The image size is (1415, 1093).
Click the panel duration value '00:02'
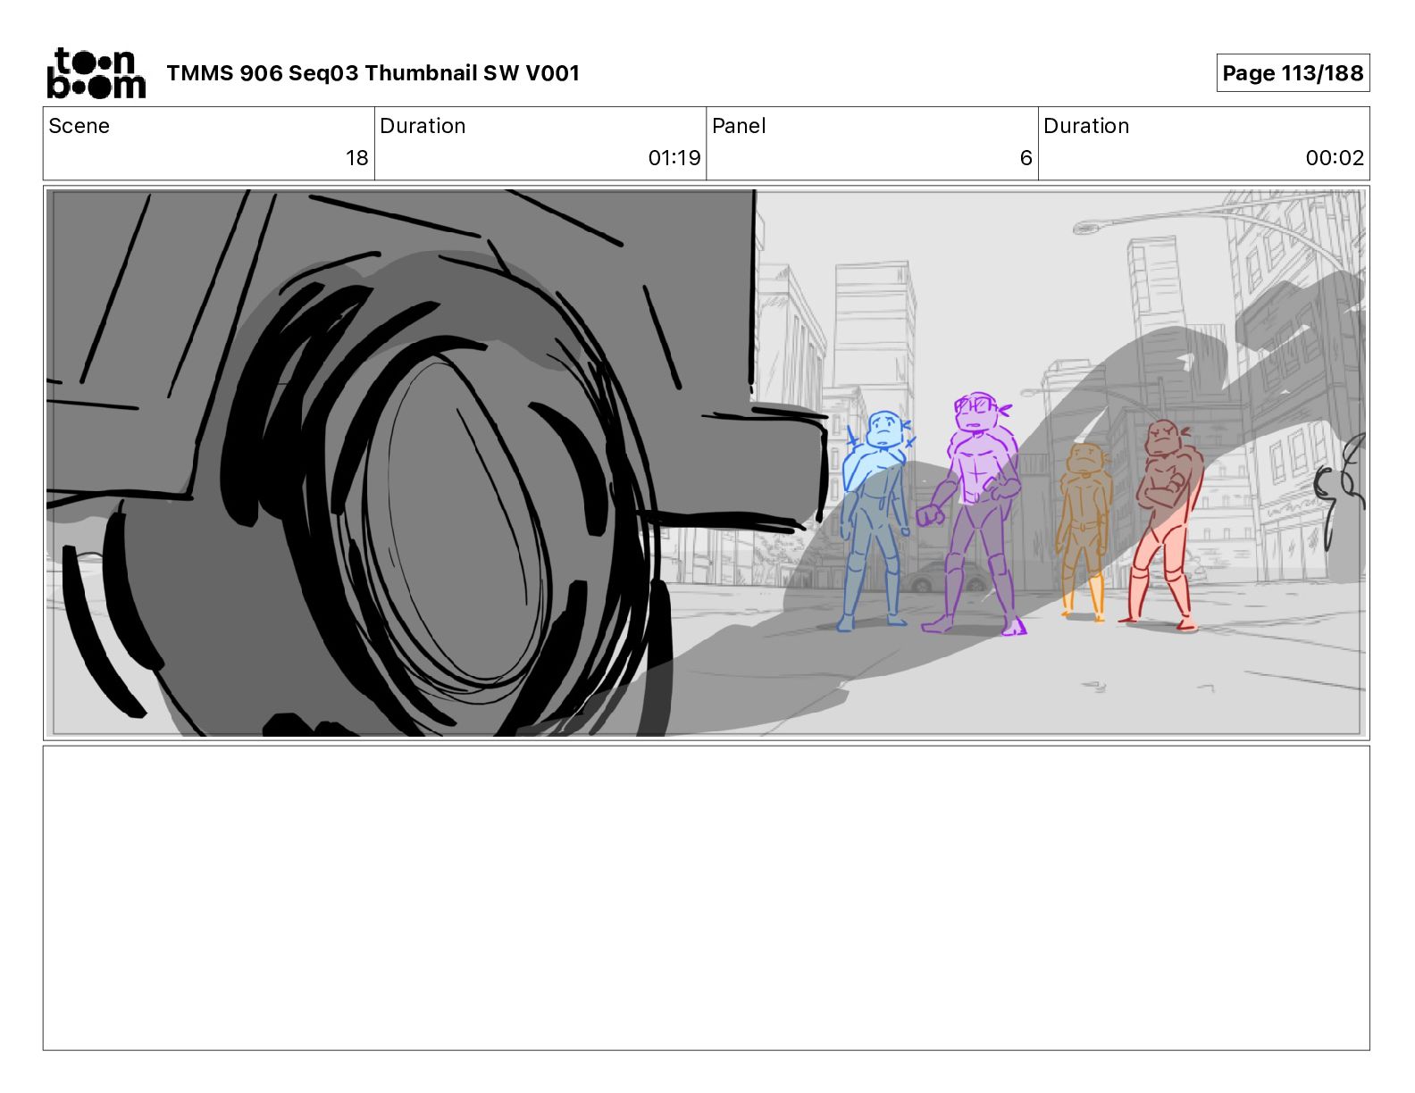pos(1335,158)
